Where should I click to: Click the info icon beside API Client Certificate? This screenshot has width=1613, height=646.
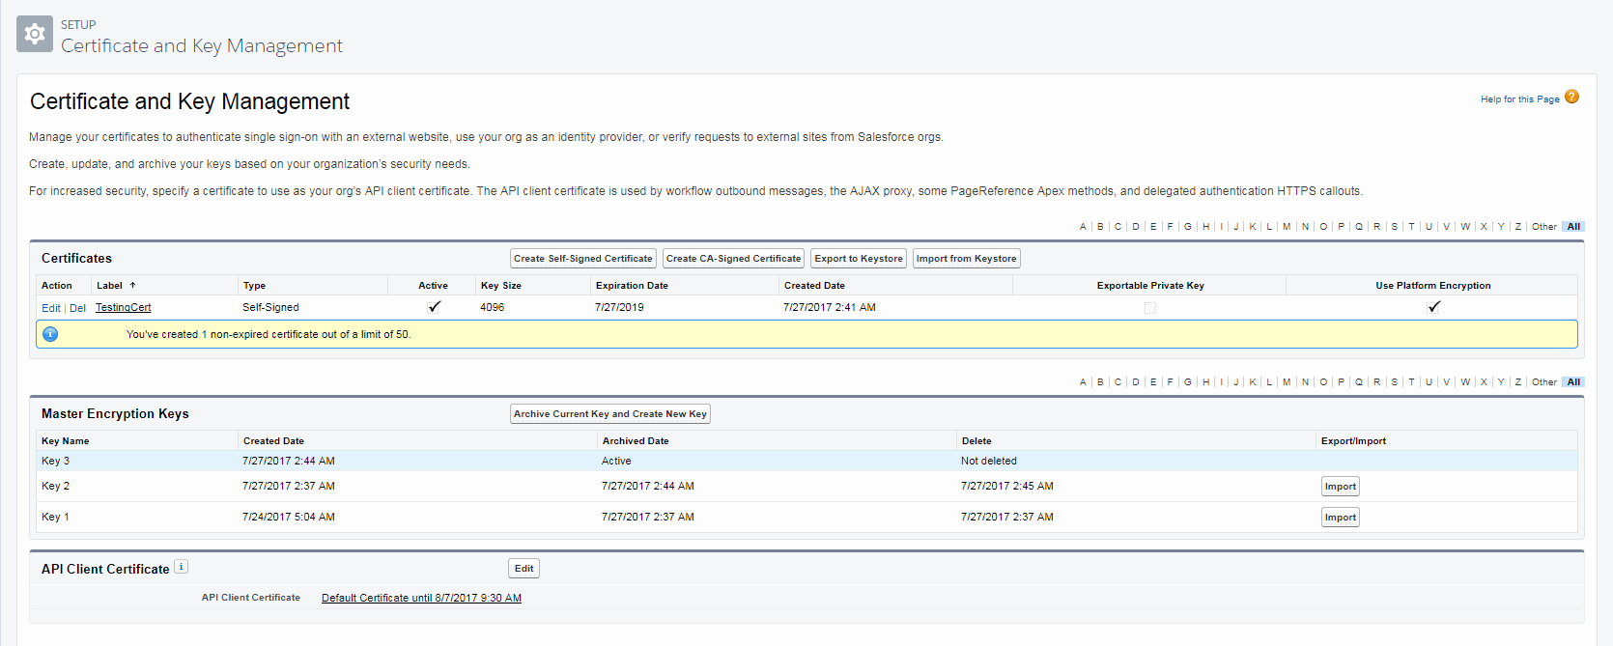181,567
